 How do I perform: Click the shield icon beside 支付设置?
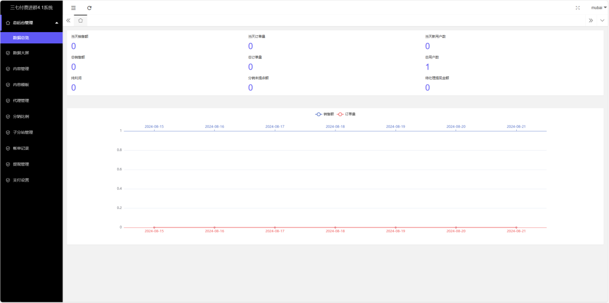8,180
